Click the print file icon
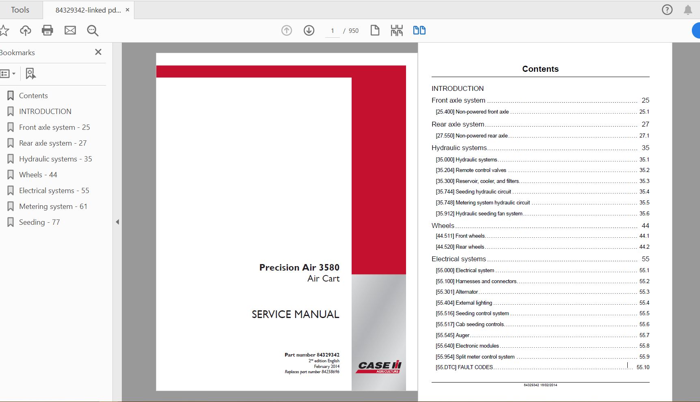 [x=48, y=30]
